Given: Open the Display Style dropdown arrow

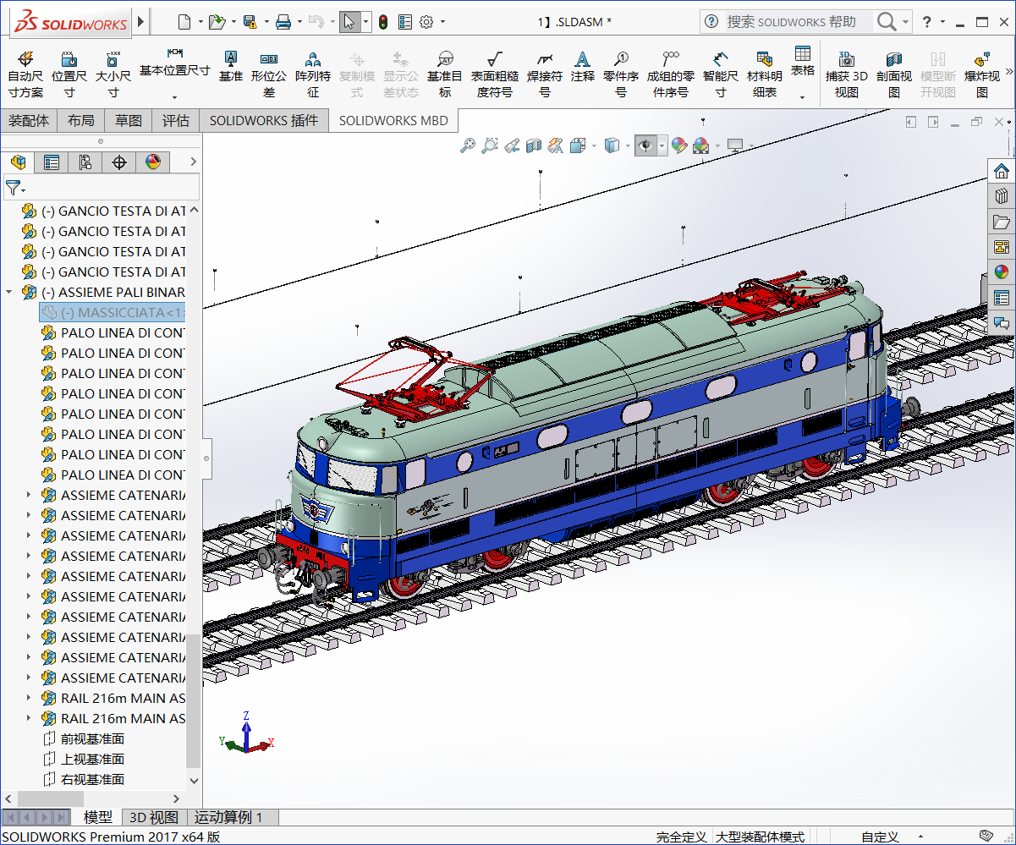Looking at the screenshot, I should tap(627, 146).
